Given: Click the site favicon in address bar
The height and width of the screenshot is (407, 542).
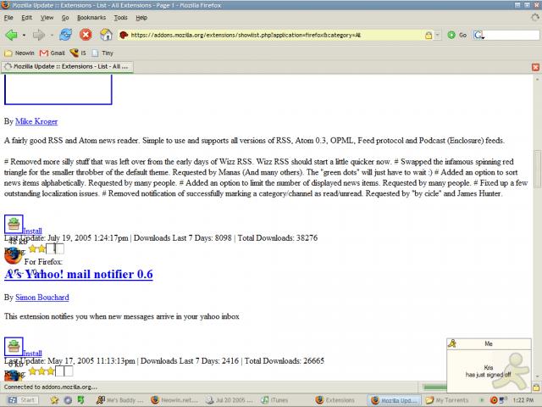Looking at the screenshot, I should pyautogui.click(x=124, y=35).
